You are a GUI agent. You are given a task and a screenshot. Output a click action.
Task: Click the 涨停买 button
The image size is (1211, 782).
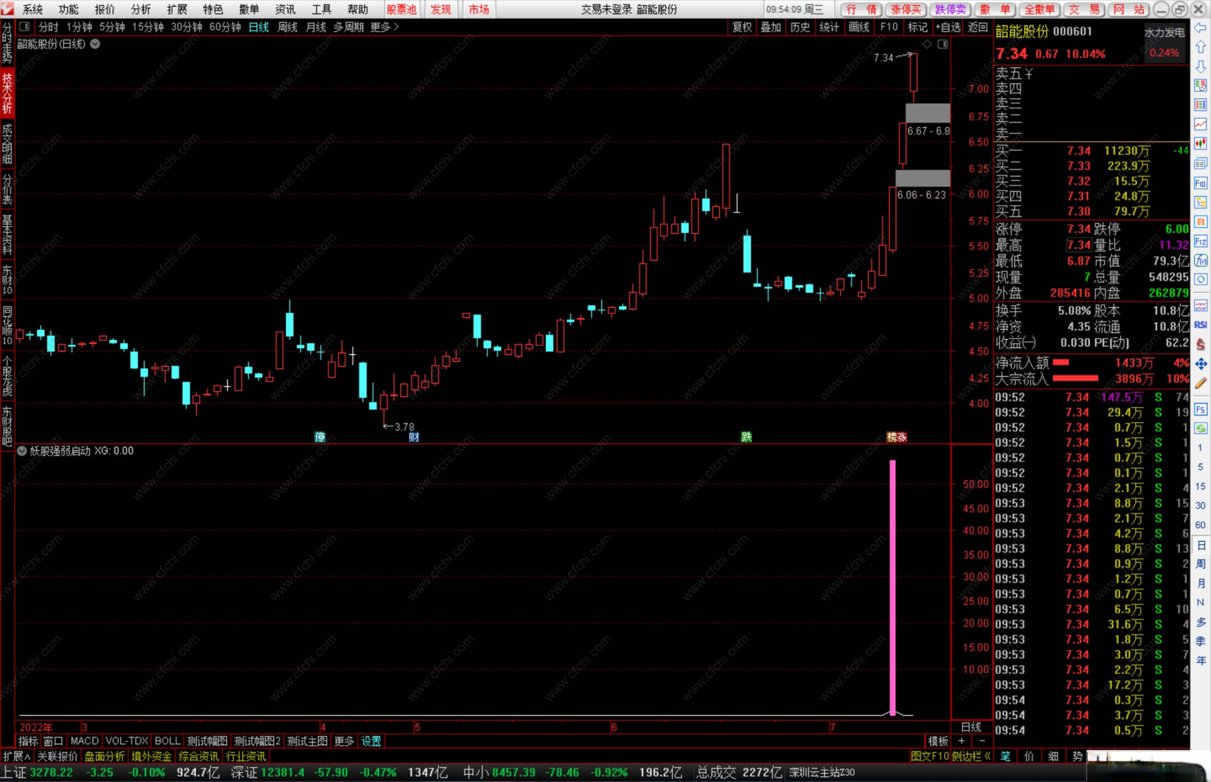[x=906, y=9]
